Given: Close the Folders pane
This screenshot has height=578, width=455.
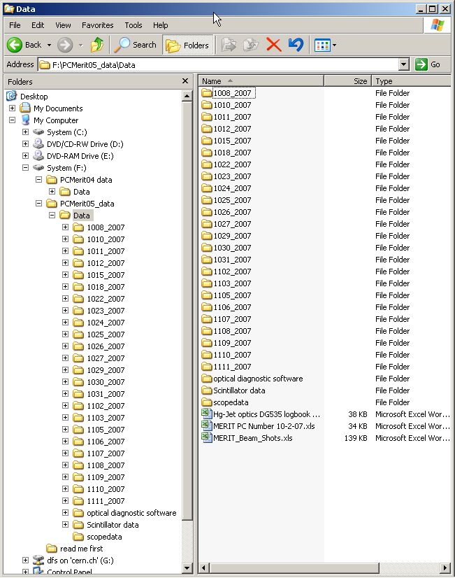Looking at the screenshot, I should click(185, 80).
